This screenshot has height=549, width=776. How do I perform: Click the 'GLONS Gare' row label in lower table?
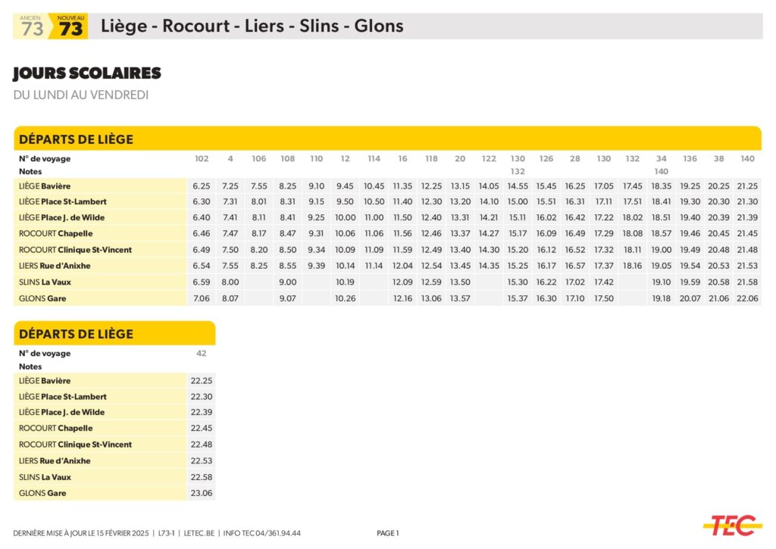(42, 493)
